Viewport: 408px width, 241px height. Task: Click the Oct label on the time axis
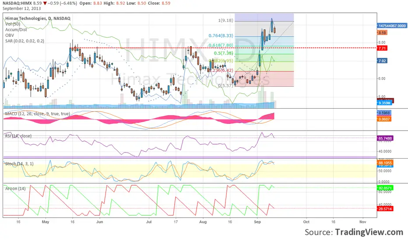click(x=306, y=222)
